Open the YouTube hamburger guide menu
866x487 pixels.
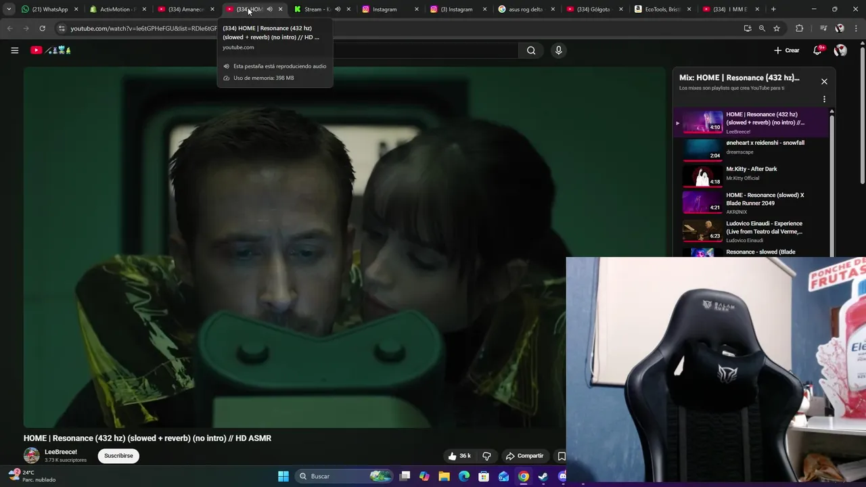pyautogui.click(x=14, y=50)
